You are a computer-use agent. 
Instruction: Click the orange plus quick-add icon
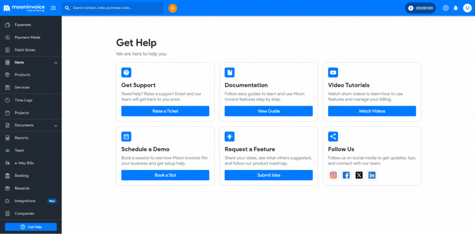tap(173, 8)
